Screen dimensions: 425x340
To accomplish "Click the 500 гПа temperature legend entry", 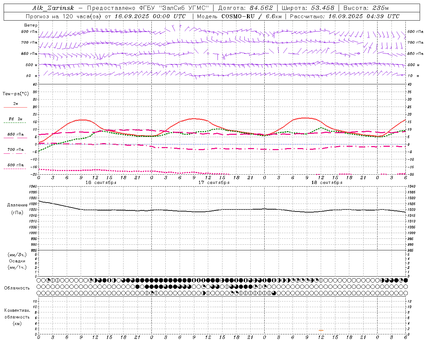I will (16, 165).
